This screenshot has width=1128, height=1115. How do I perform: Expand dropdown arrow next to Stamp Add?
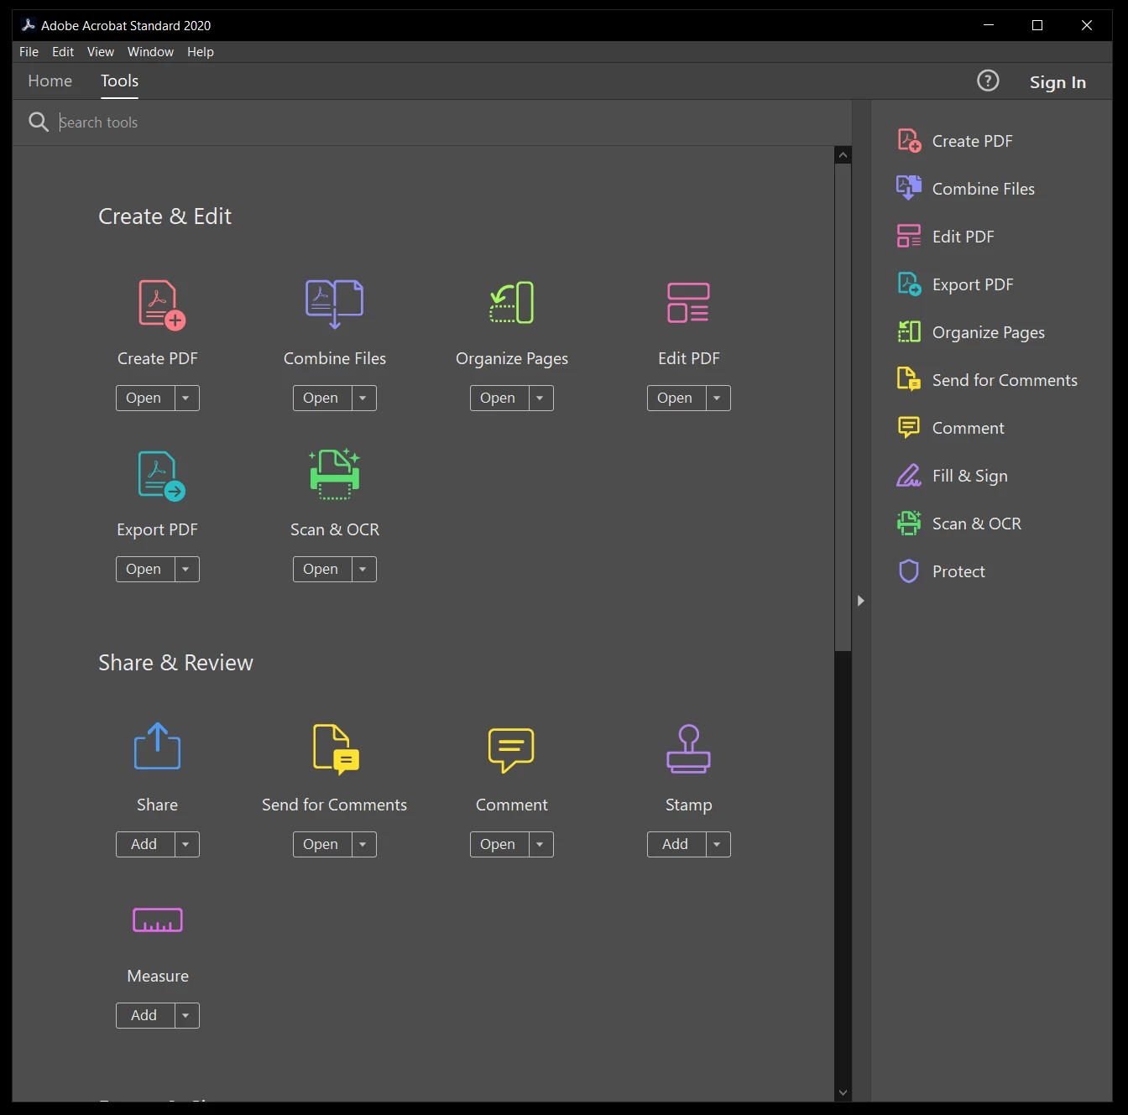[718, 845]
